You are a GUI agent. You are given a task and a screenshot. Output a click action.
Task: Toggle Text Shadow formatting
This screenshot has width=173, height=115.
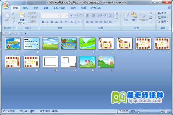coord(61,22)
